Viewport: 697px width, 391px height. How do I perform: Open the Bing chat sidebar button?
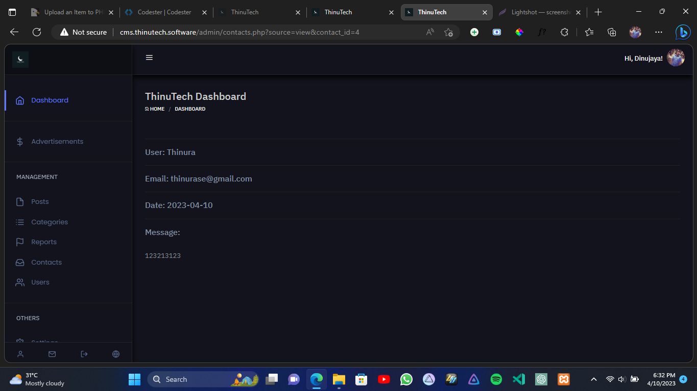click(x=683, y=32)
